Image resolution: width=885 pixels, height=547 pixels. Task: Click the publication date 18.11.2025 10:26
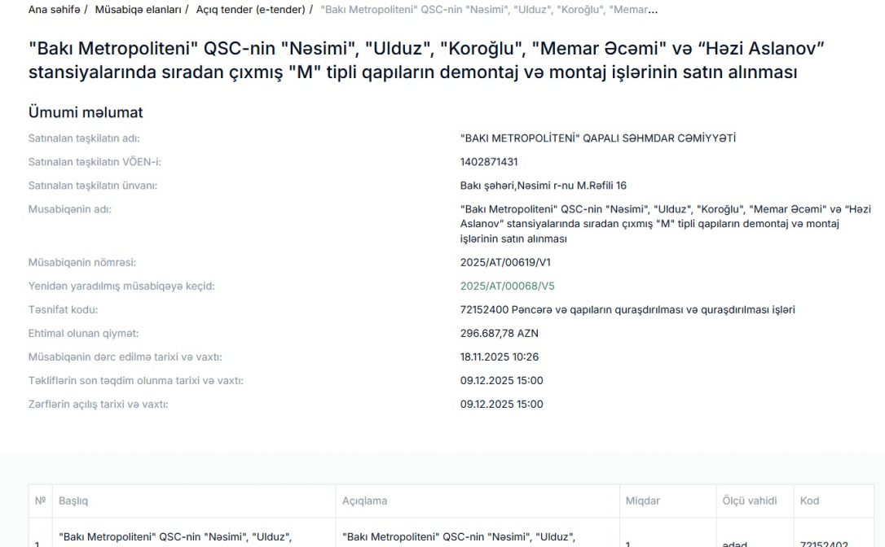tap(499, 357)
